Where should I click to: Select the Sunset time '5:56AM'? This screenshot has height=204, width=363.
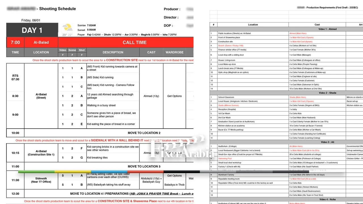click(x=91, y=30)
